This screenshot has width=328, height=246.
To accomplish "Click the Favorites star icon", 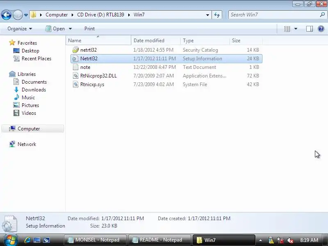I will [x=12, y=43].
